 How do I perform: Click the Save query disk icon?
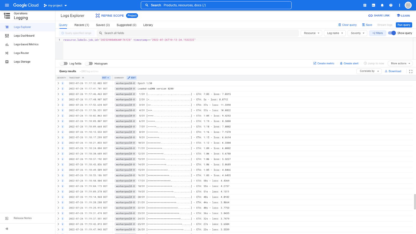363,25
